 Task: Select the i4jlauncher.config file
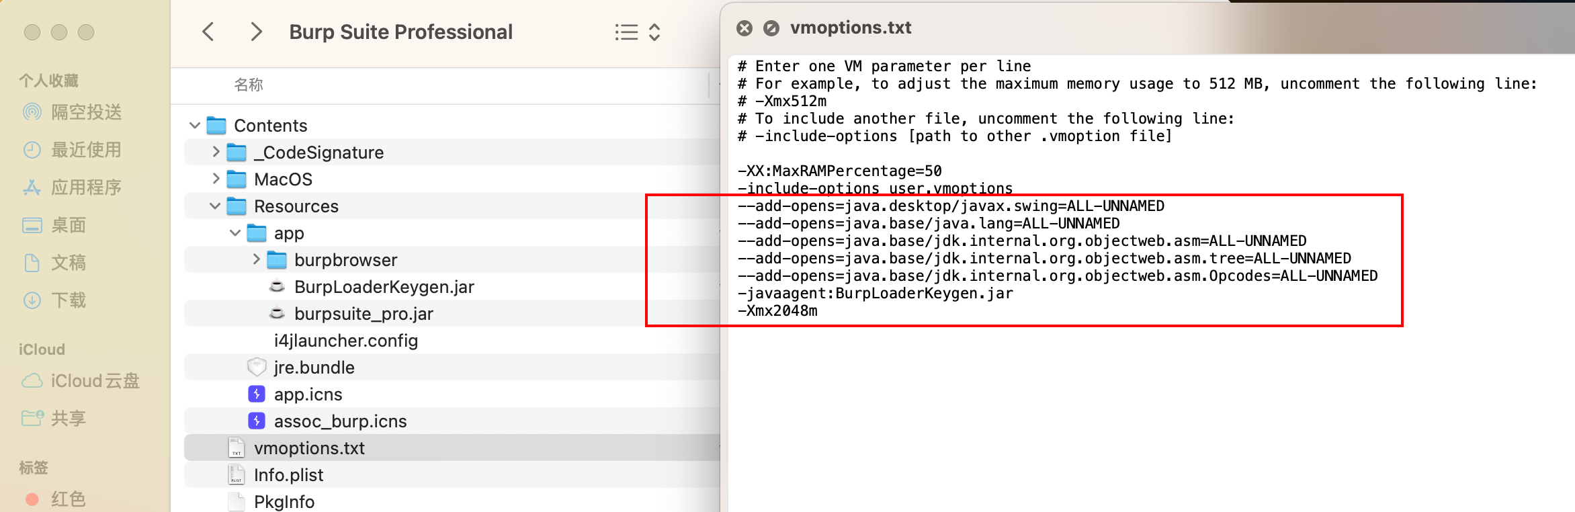pos(346,340)
